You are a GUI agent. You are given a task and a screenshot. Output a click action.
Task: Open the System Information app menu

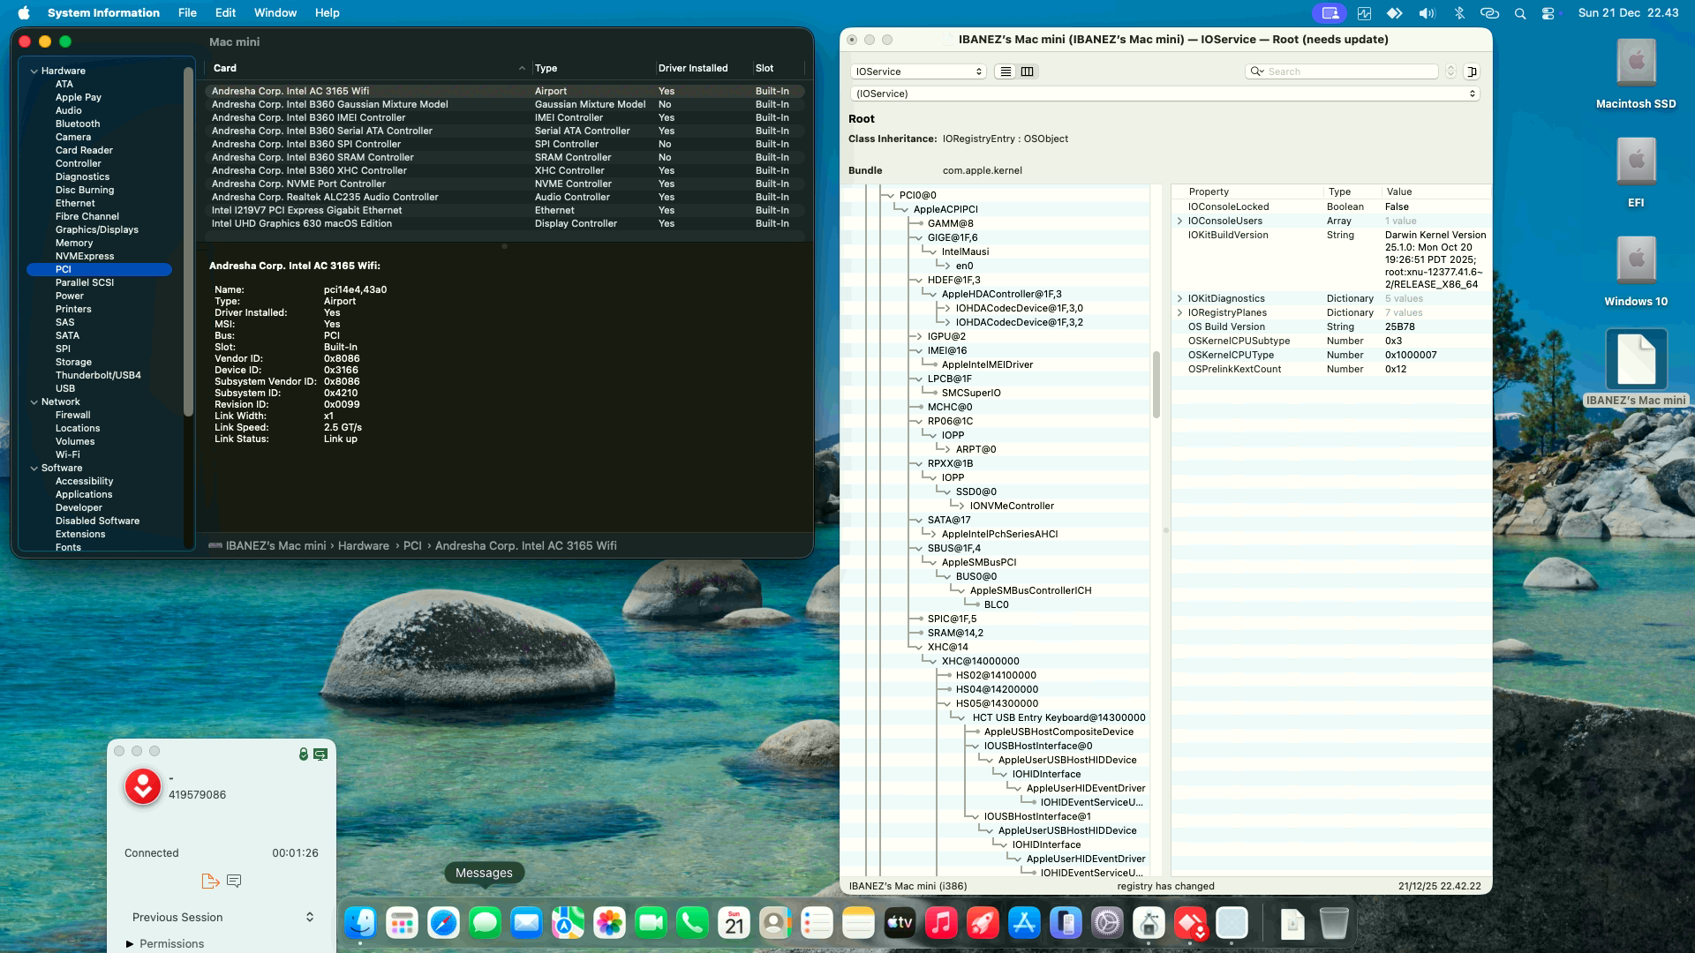point(103,12)
